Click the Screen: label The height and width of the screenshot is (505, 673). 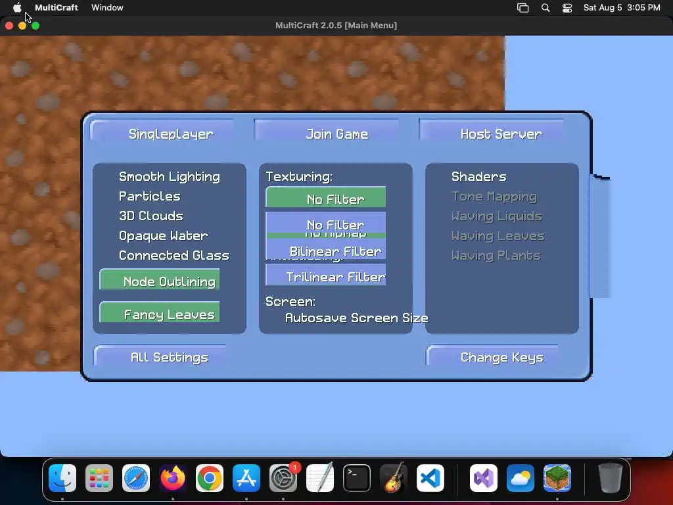(x=290, y=301)
